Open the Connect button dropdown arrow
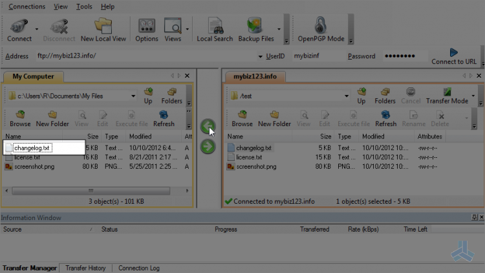This screenshot has height=273, width=485. 36,29
